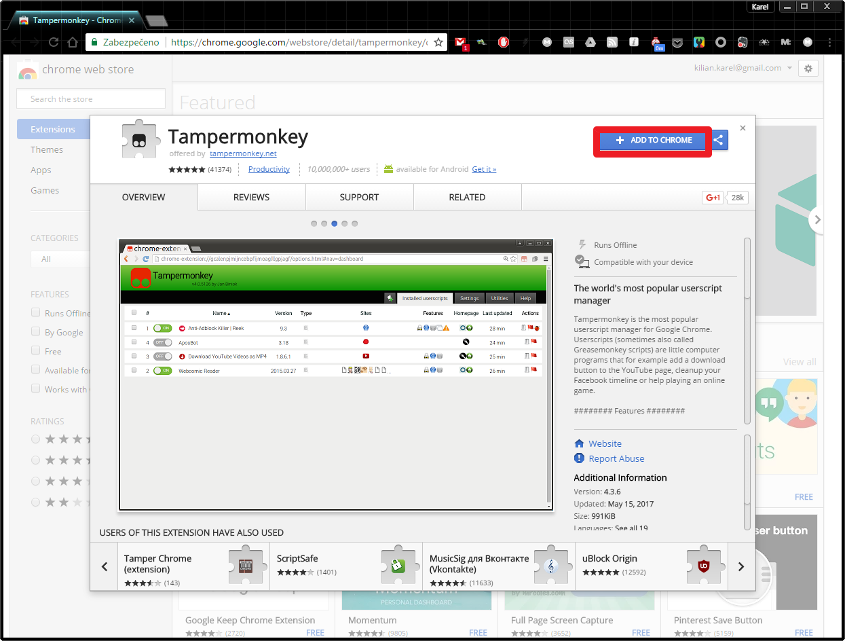Open the Report Abuse link
Screen dimensions: 845x641
pos(616,458)
